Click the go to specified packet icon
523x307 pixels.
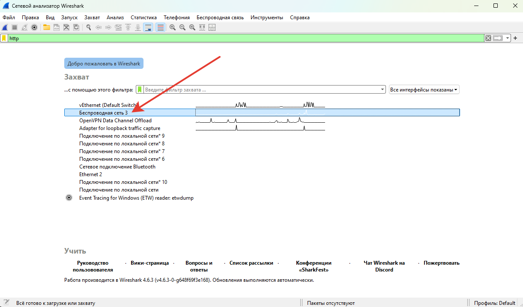pyautogui.click(x=118, y=27)
